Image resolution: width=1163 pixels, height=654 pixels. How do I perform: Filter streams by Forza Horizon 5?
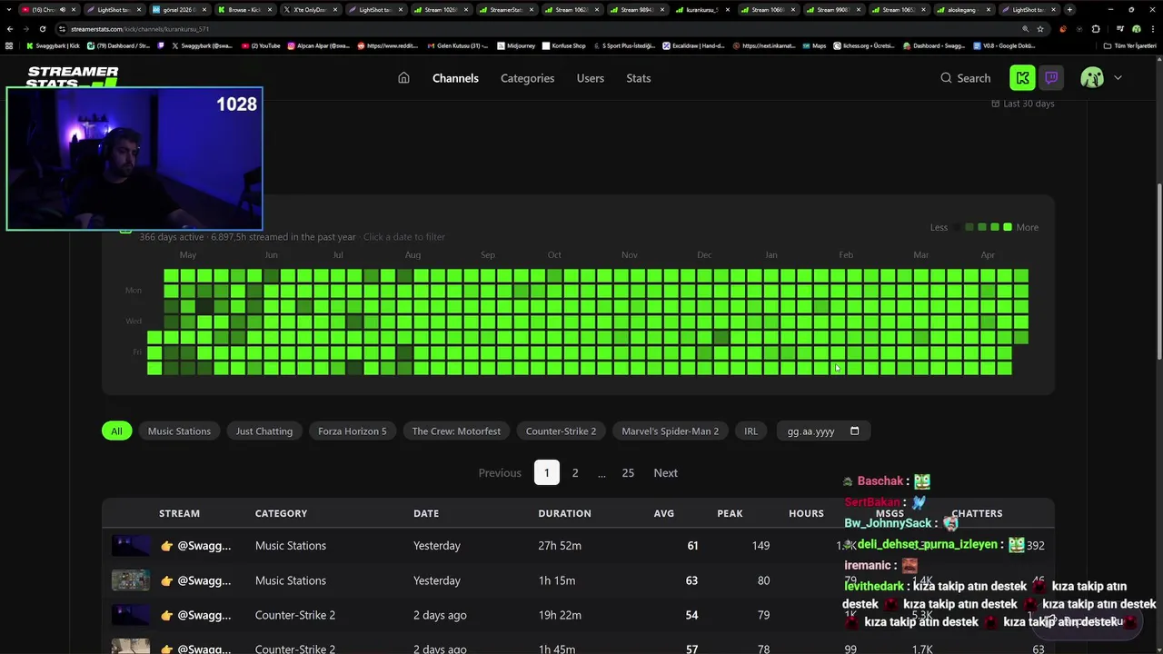click(x=353, y=431)
